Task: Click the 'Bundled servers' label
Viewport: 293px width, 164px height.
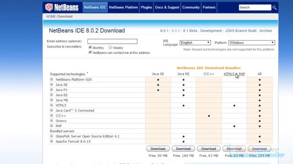Action: [62, 131]
